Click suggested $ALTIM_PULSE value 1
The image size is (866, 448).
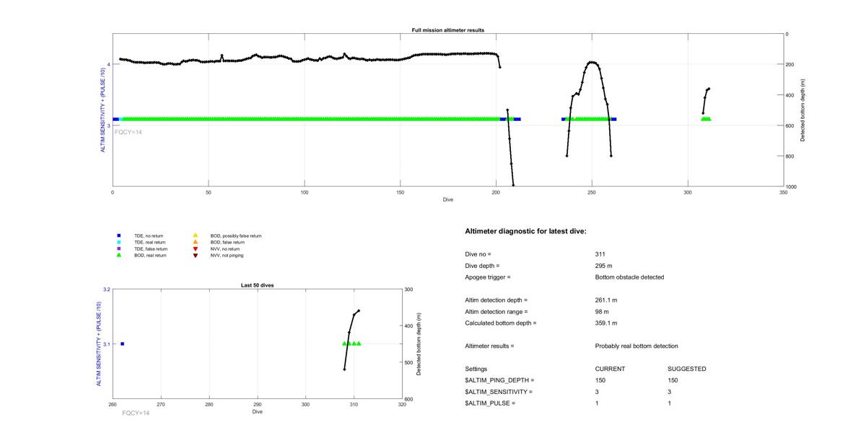coord(670,403)
